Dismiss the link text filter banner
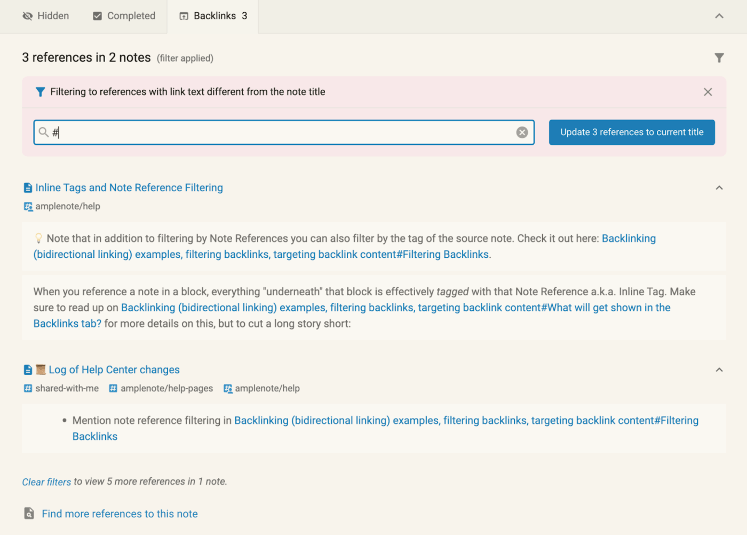This screenshot has width=747, height=535. [708, 92]
